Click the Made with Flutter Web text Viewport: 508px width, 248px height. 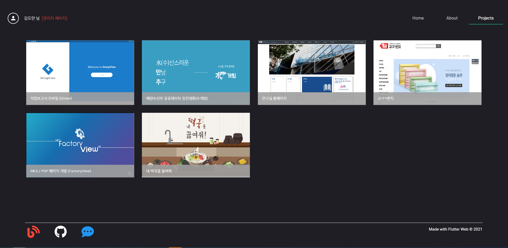coord(455,229)
